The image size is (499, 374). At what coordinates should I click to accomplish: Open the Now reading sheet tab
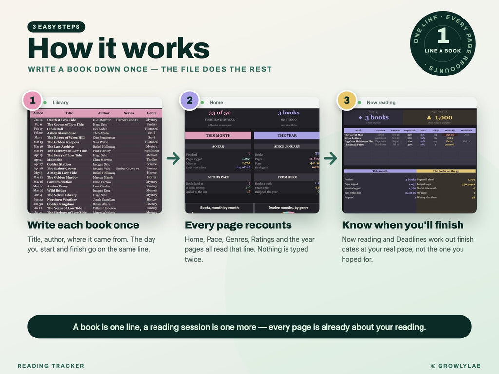click(x=381, y=102)
